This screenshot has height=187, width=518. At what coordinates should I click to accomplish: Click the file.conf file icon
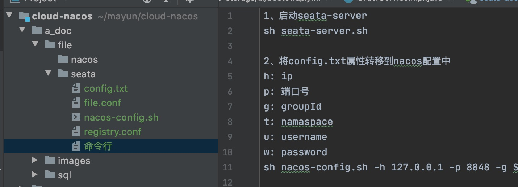point(76,103)
